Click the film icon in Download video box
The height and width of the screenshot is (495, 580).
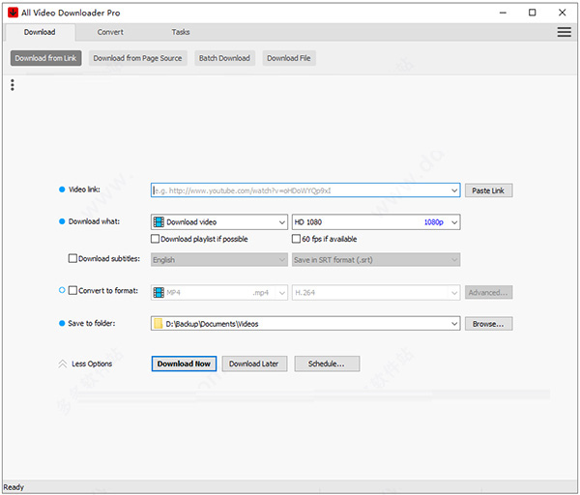click(x=159, y=222)
